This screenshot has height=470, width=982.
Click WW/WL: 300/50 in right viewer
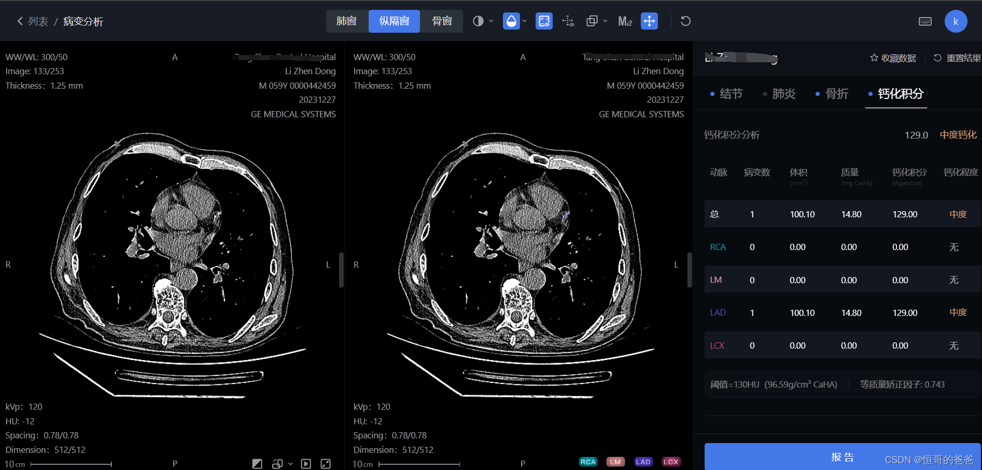point(384,57)
